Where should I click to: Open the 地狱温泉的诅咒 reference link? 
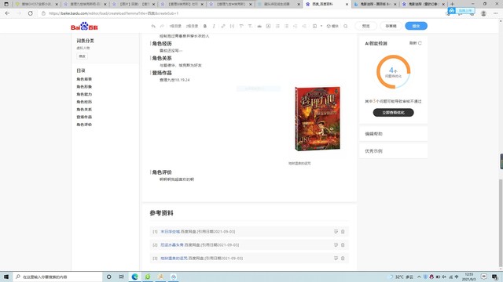coord(174,258)
